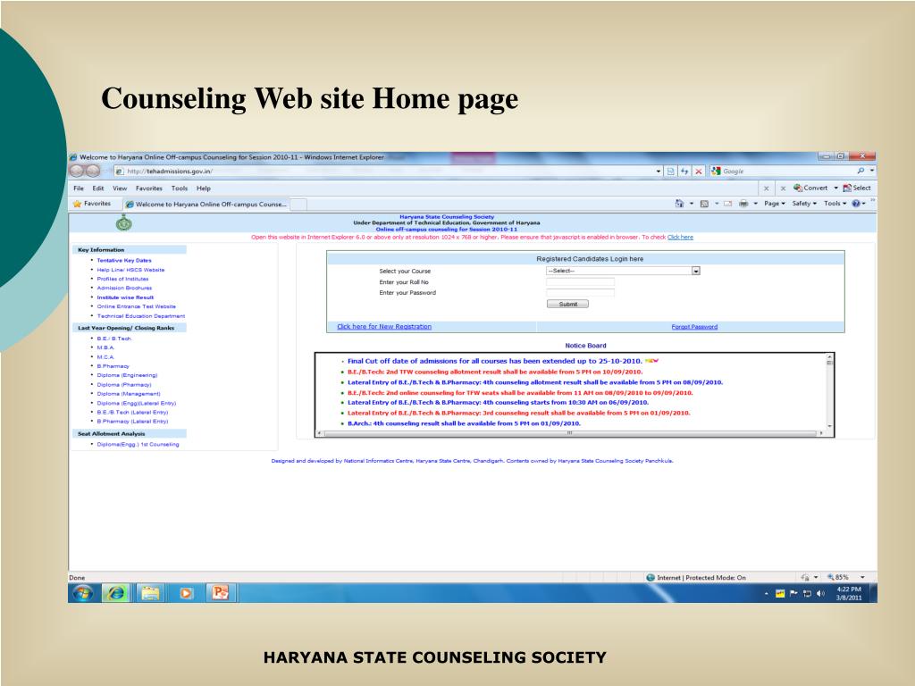This screenshot has height=686, width=915.
Task: Open the PowerPoint taskbar icon
Action: 220,593
